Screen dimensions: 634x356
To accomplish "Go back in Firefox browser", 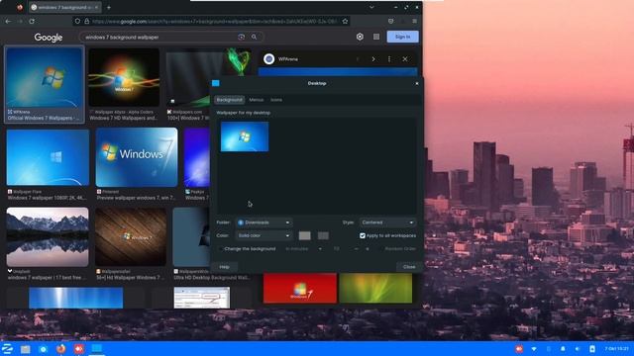I will (8, 21).
